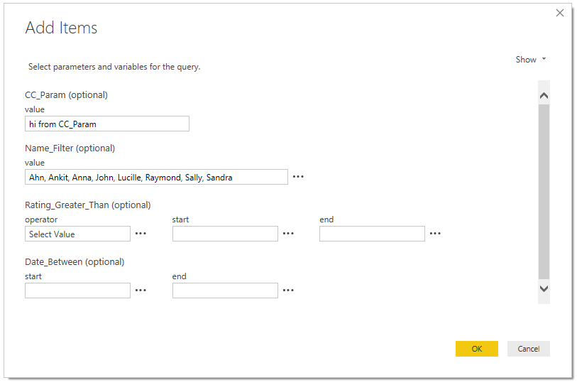Focus the CC_Param value field
The image size is (577, 385).
point(107,124)
